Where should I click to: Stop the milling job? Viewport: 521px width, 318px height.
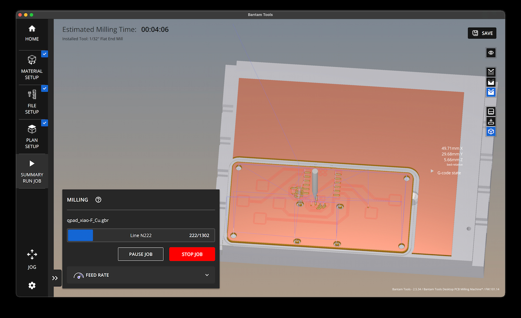192,254
